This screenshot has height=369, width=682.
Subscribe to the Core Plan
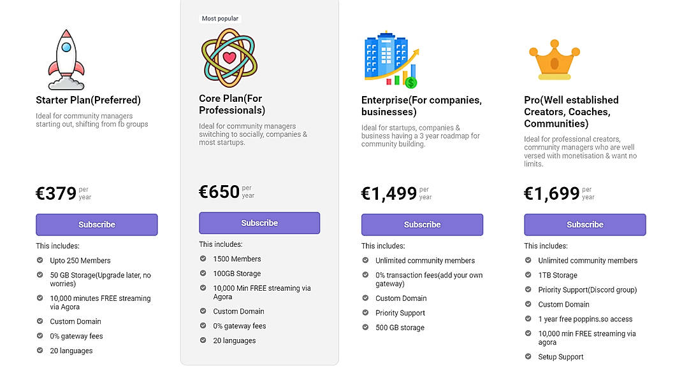tap(259, 222)
